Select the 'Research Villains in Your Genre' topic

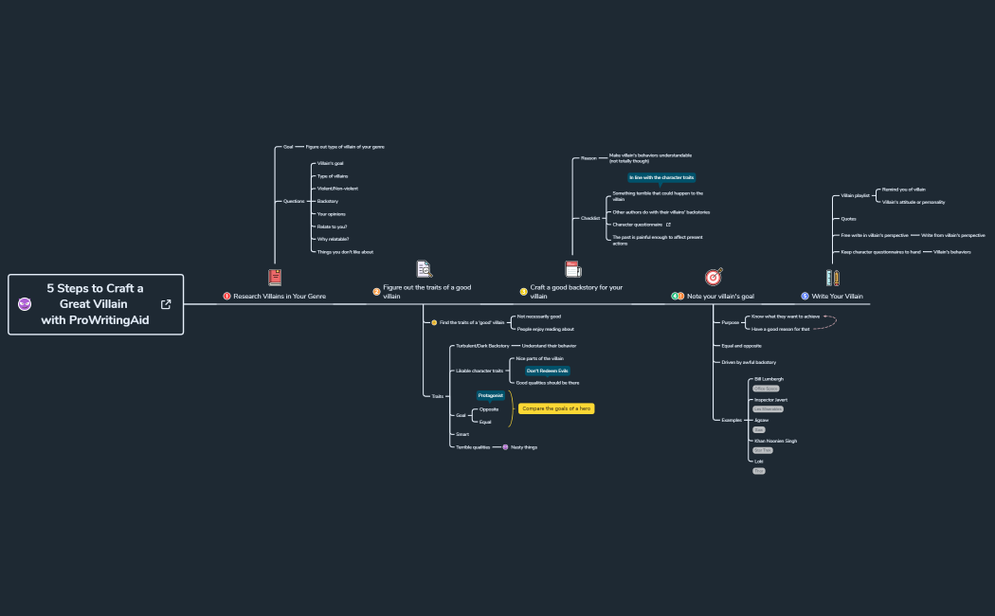[x=280, y=296]
